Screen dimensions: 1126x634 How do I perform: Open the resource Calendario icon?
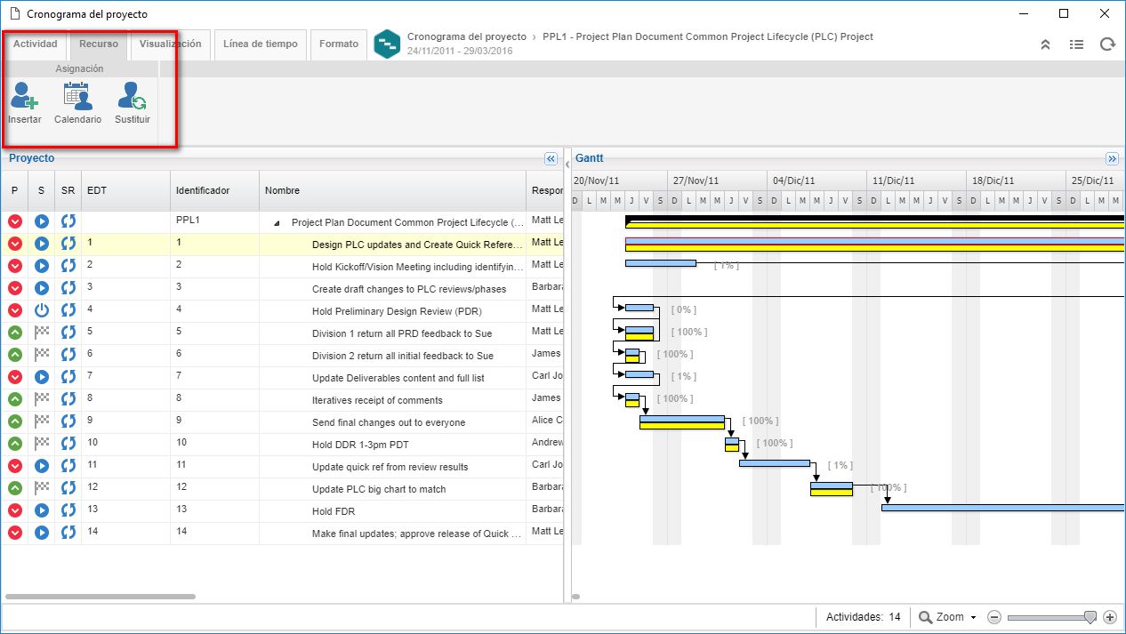pyautogui.click(x=77, y=96)
